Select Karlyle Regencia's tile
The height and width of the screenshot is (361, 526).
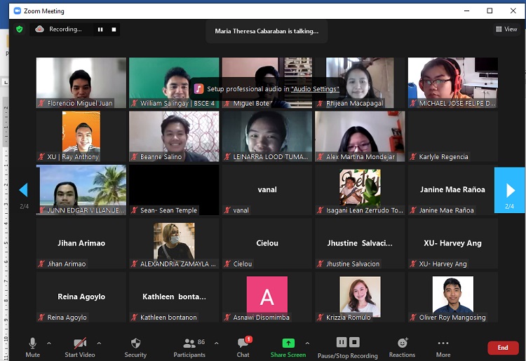pyautogui.click(x=453, y=137)
